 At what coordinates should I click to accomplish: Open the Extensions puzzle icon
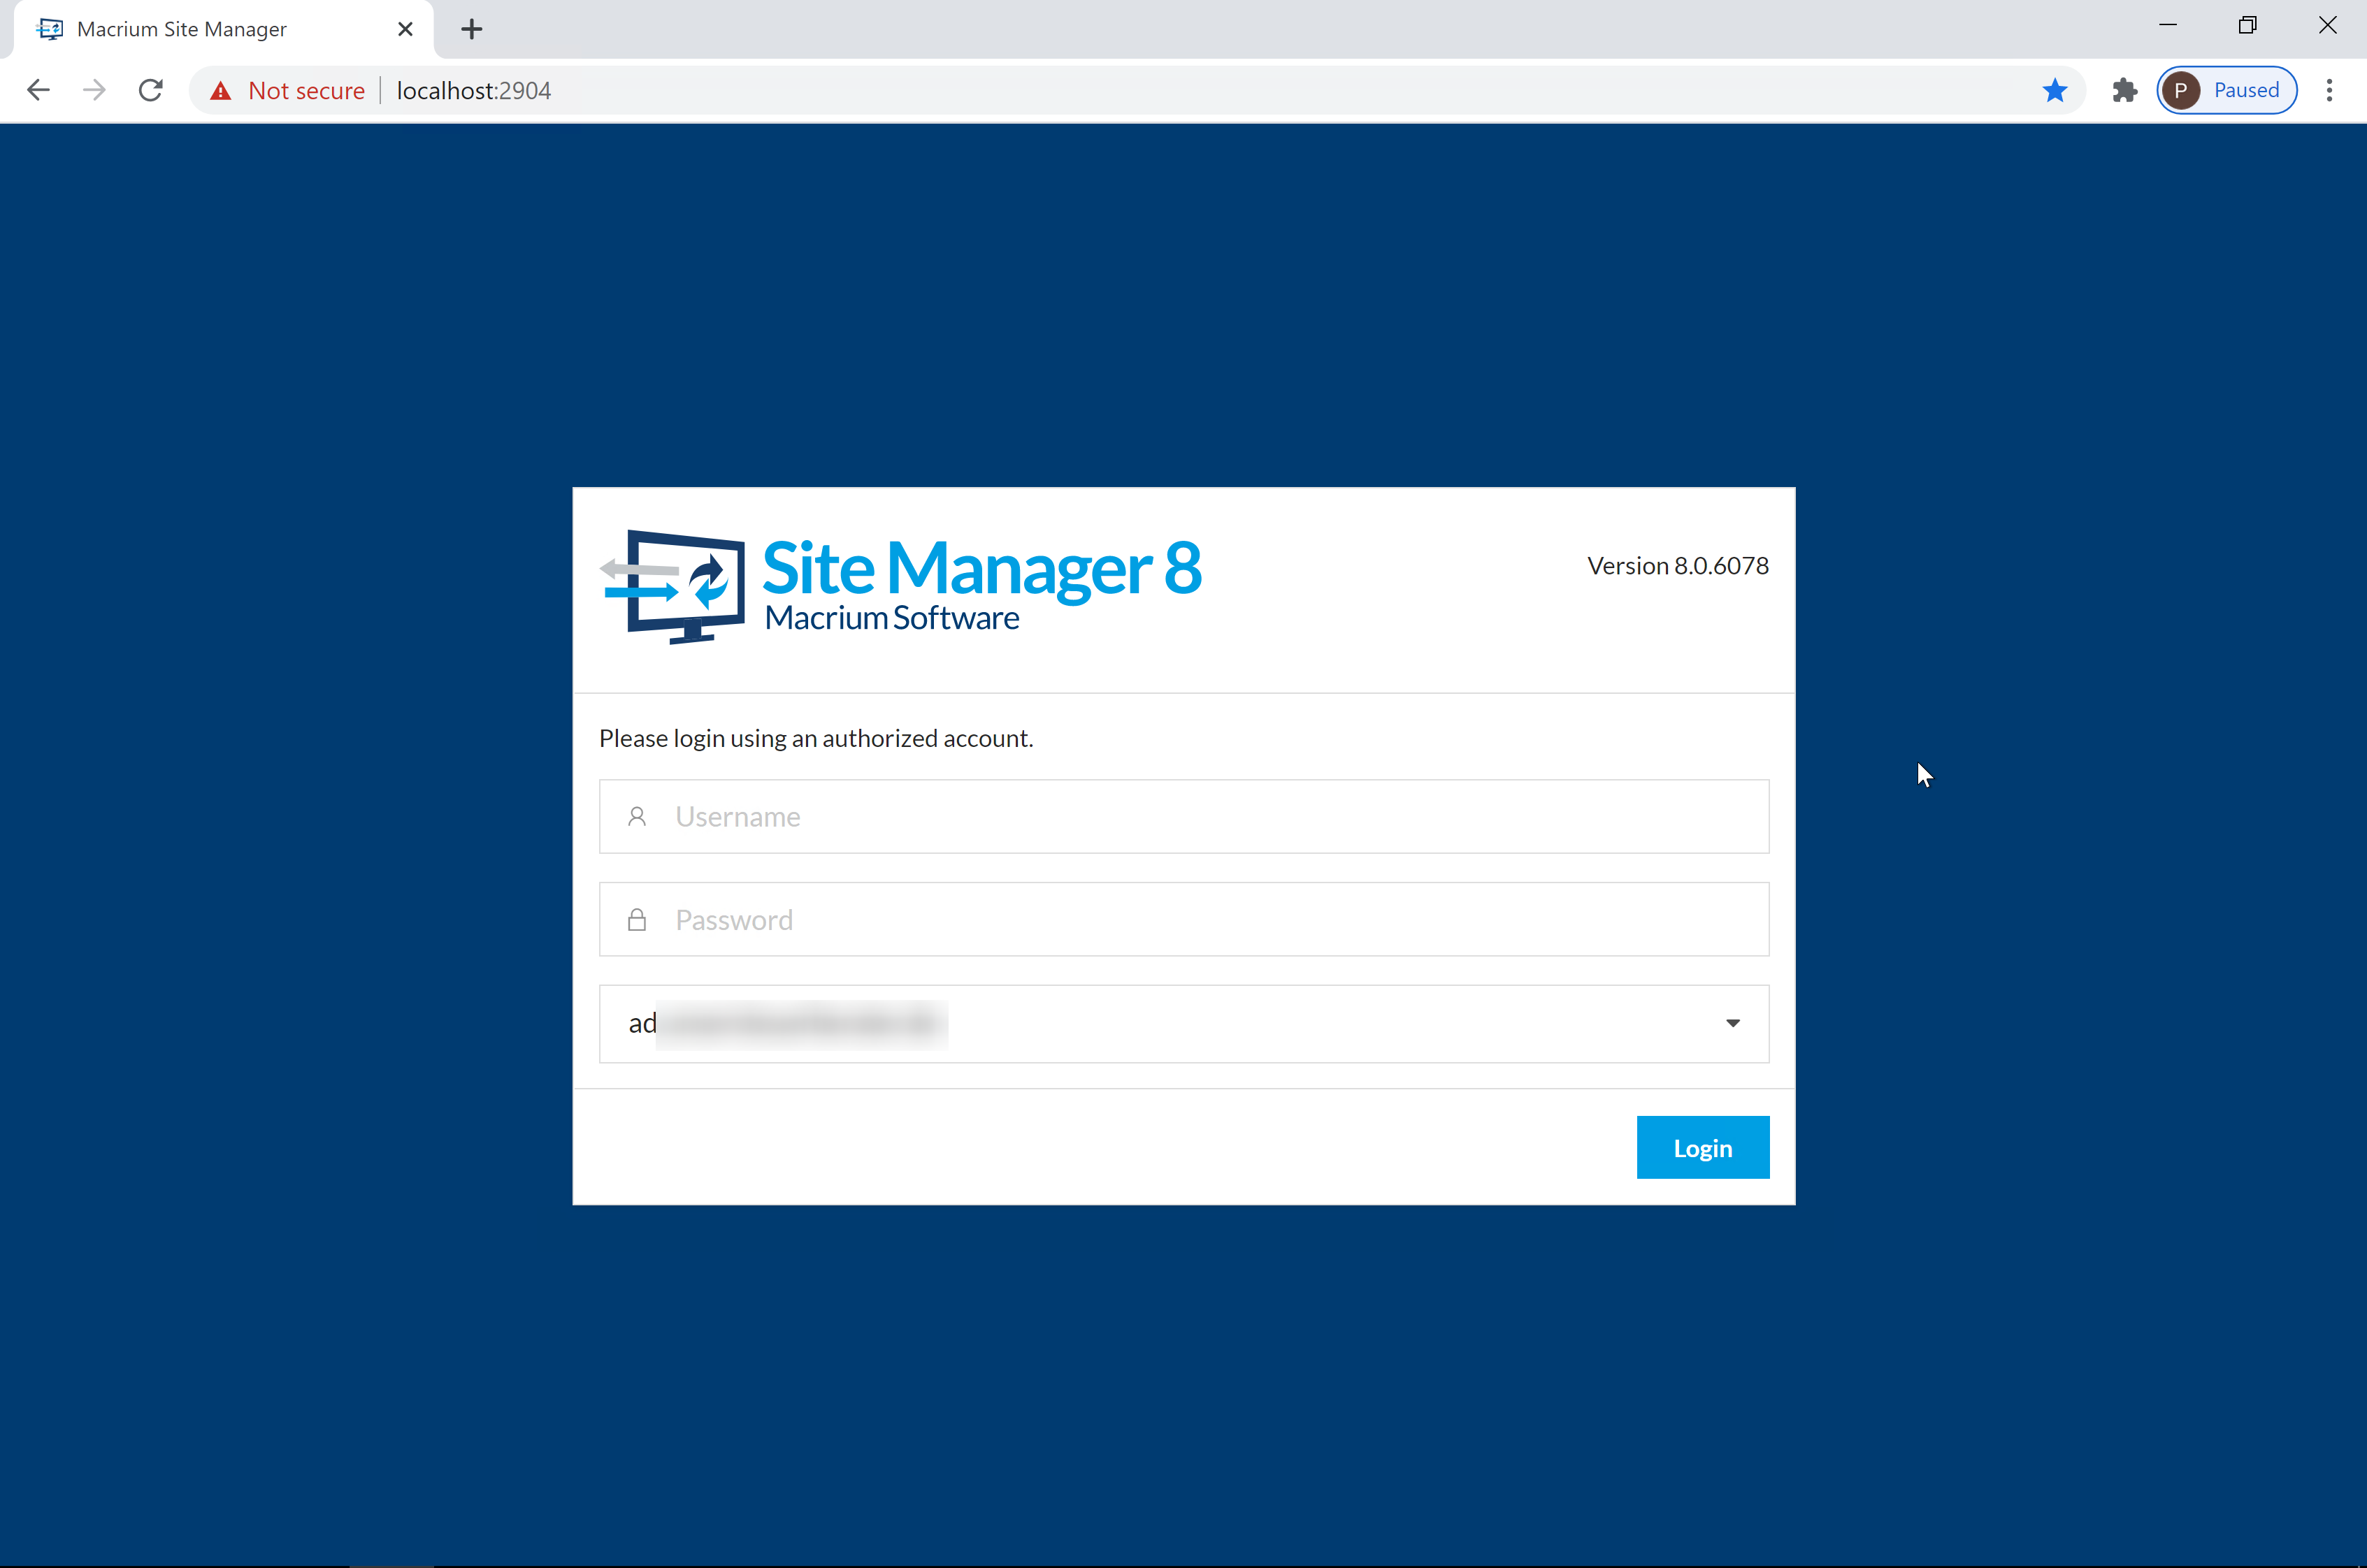coord(2124,90)
